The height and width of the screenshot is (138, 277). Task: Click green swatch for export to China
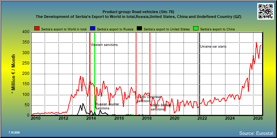(196, 29)
